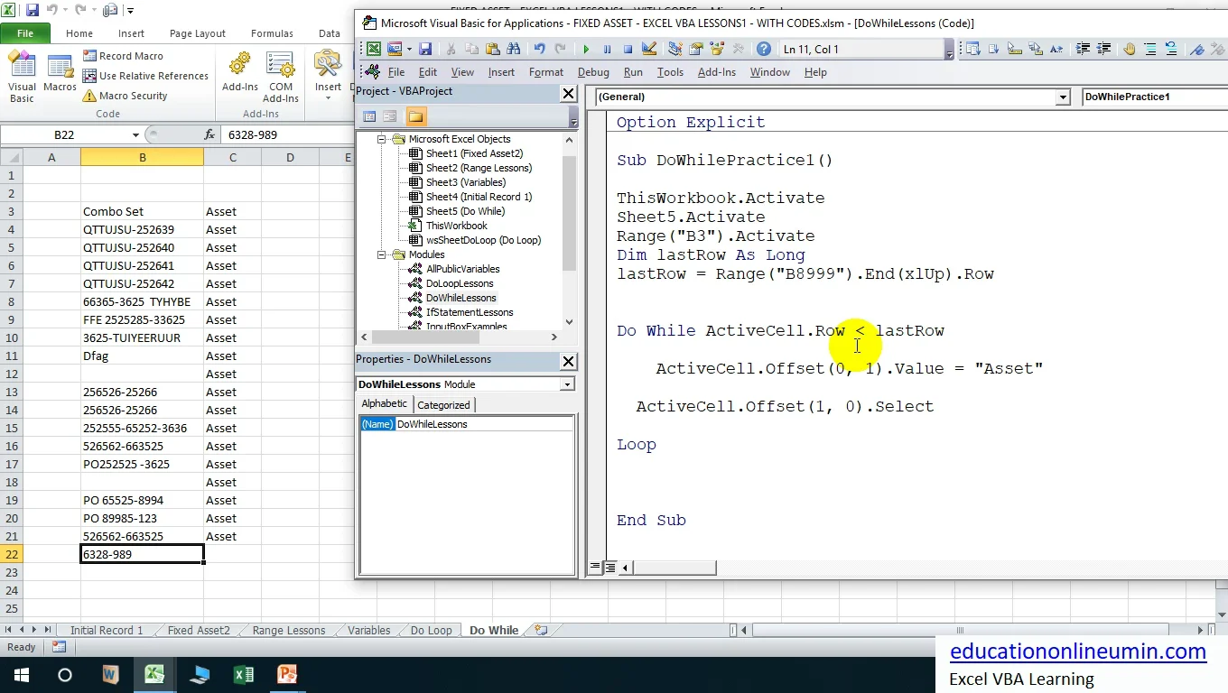Screen dimensions: 1228x693
Task: Open educationonlineumin.com link
Action: point(1078,651)
